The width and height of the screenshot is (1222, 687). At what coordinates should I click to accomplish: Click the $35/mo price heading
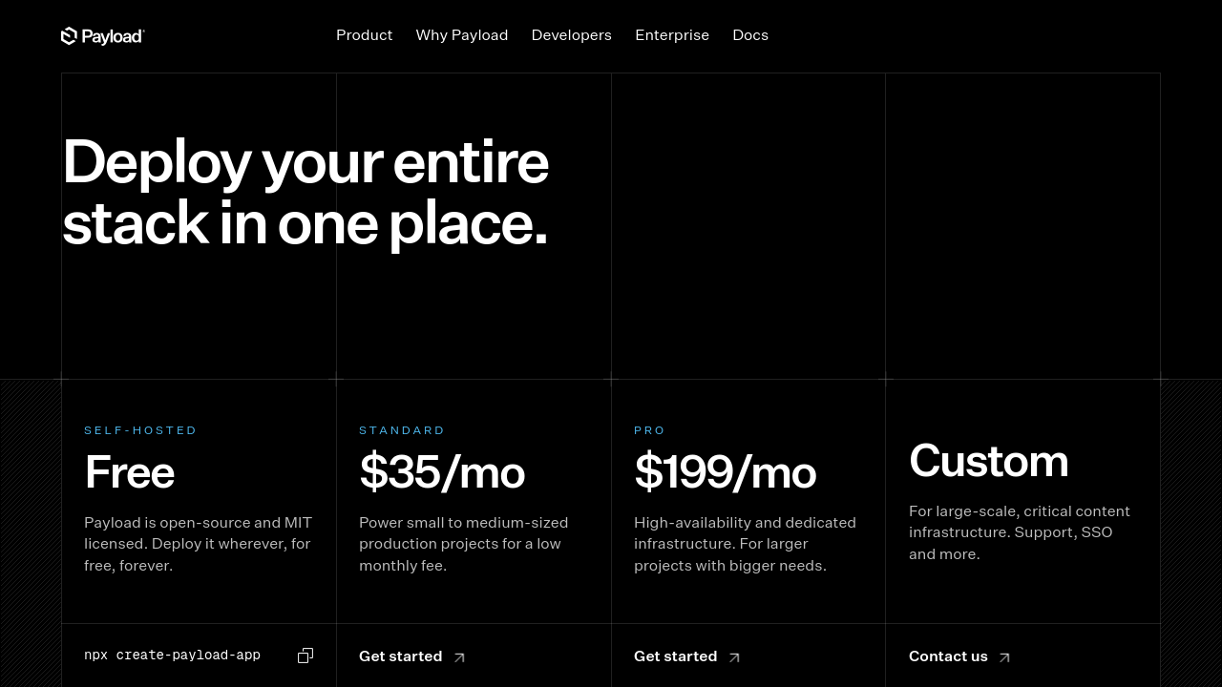click(442, 472)
